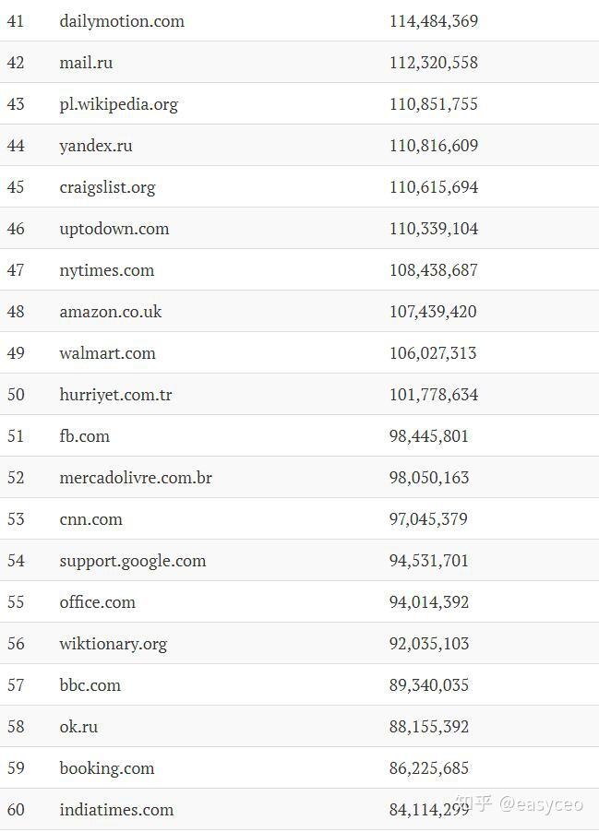Image resolution: width=599 pixels, height=832 pixels.
Task: Click the nytimes.com entry
Action: pos(106,270)
